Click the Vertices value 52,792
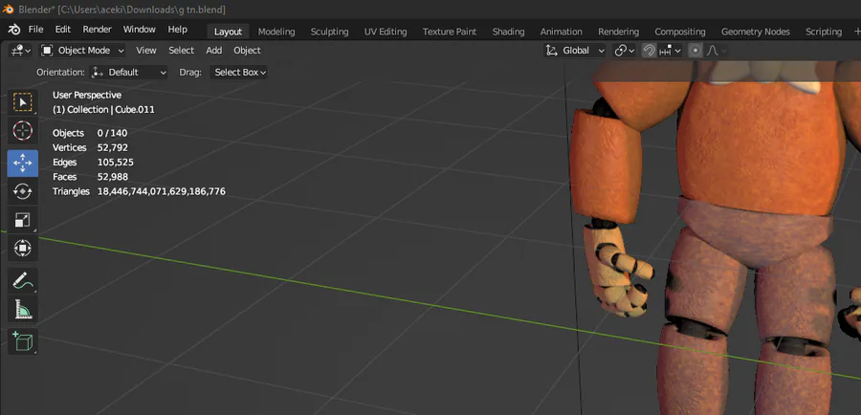861x415 pixels. coord(113,147)
